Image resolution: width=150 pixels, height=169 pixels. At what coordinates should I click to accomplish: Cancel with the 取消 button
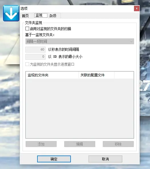[x=105, y=159]
